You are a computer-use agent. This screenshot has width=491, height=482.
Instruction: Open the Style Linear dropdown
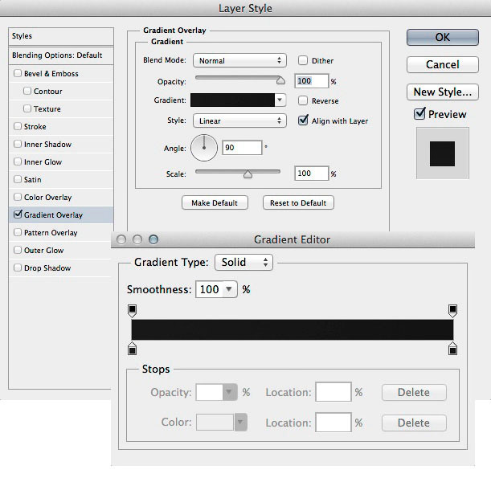click(x=239, y=120)
